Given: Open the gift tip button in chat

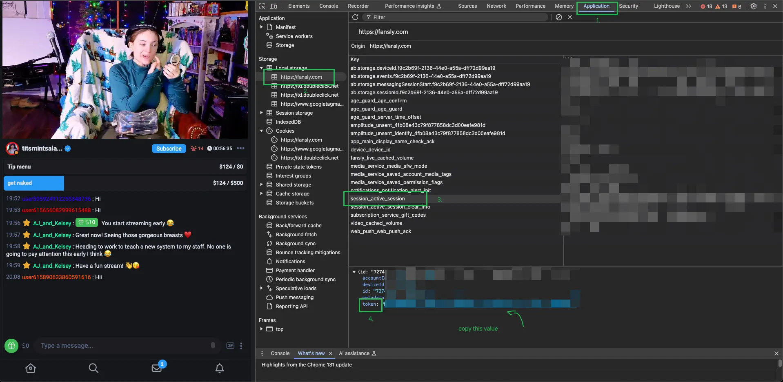Looking at the screenshot, I should pyautogui.click(x=11, y=346).
